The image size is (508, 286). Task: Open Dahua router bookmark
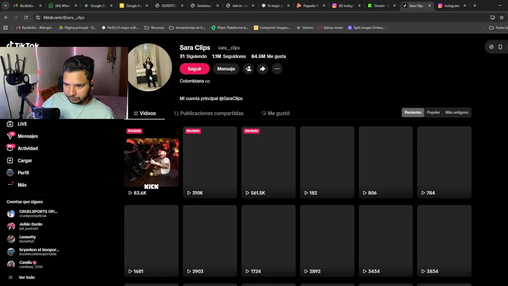[x=330, y=28]
